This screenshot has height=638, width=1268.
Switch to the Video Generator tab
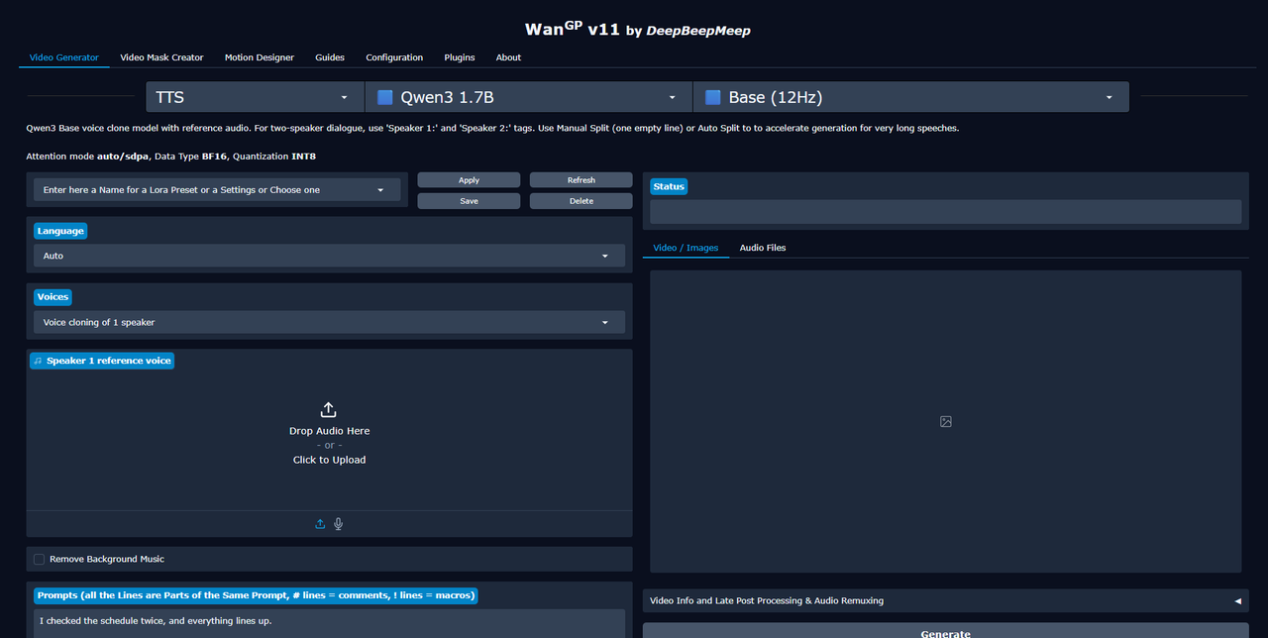(x=64, y=57)
